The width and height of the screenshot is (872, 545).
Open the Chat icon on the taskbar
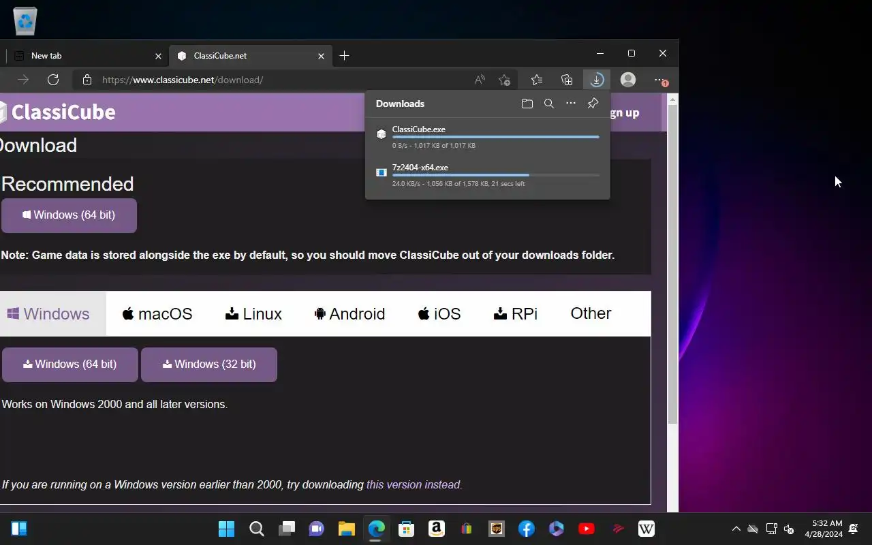[316, 529]
